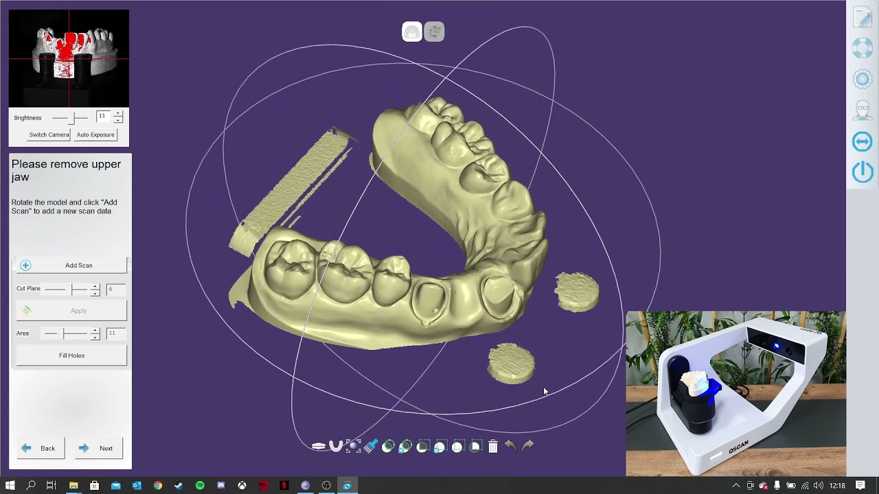Image resolution: width=879 pixels, height=494 pixels.
Task: Adjust the Cut Plane slider
Action: [66, 289]
